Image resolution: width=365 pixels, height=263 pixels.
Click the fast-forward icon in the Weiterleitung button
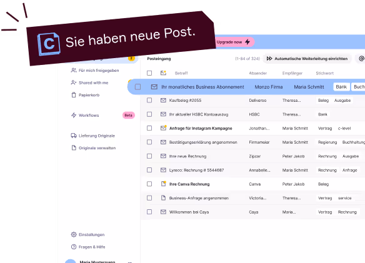click(x=269, y=59)
